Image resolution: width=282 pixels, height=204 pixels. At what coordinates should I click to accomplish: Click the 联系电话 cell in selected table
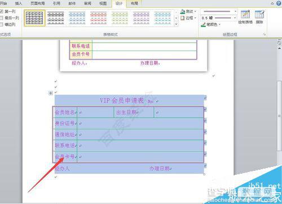click(x=65, y=146)
